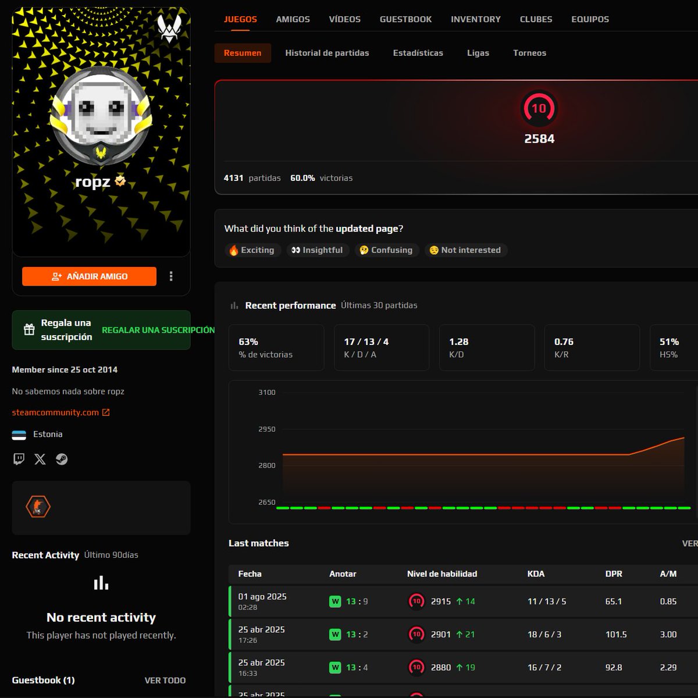The height and width of the screenshot is (698, 698).
Task: Choose the Confusing feedback option
Action: pos(387,250)
